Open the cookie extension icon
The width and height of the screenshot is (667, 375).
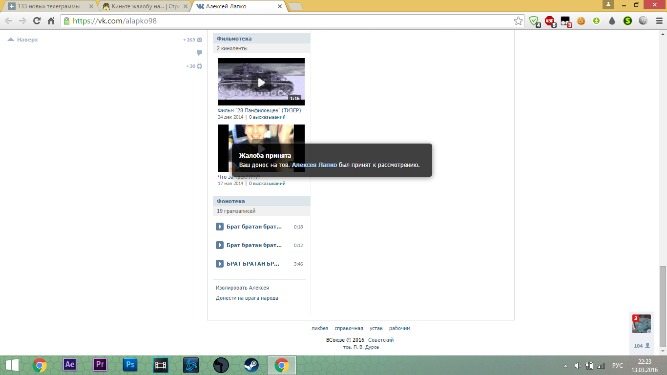point(581,21)
